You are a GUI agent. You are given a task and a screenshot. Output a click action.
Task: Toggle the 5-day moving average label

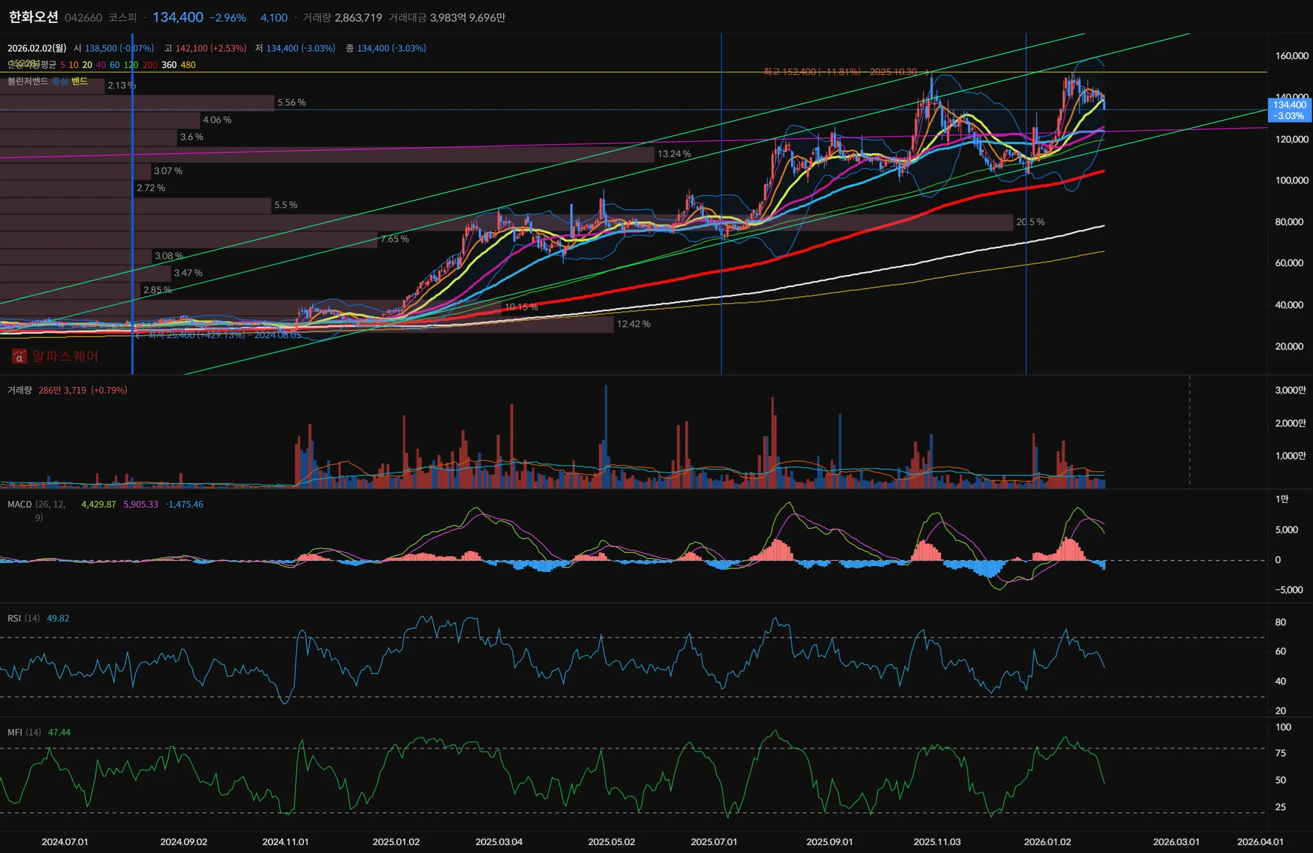click(x=62, y=65)
